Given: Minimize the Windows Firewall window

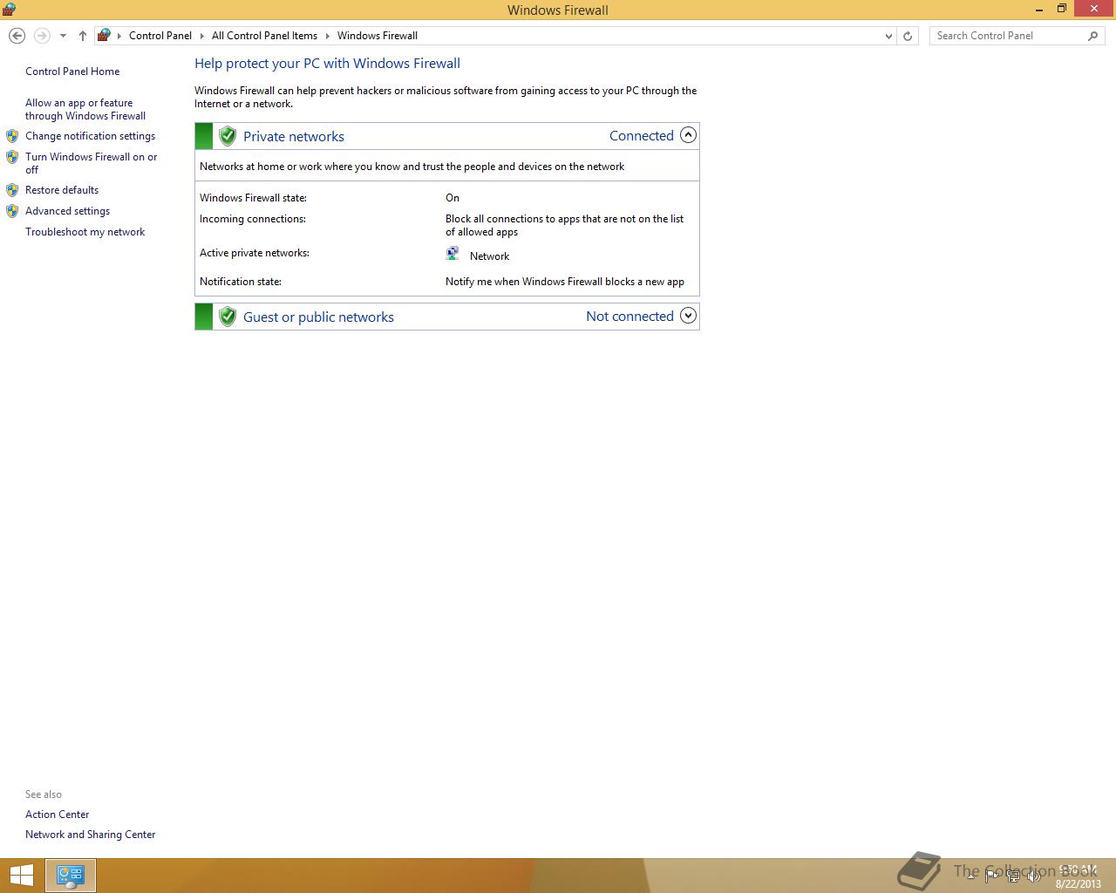Looking at the screenshot, I should point(1039,9).
